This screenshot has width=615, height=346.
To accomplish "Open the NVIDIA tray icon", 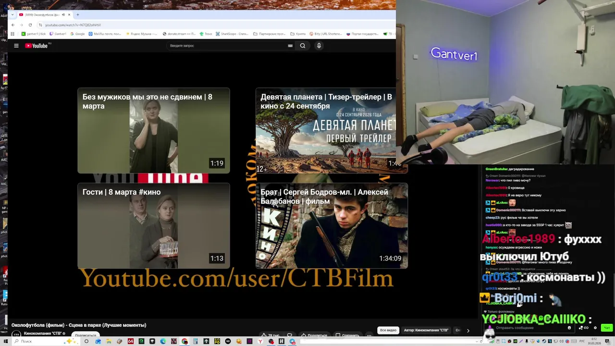I will coord(515,341).
